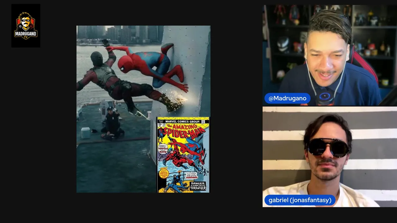The height and width of the screenshot is (223, 397).
Task: Click the gabriel (jonasfantasy) name label
Action: point(300,200)
